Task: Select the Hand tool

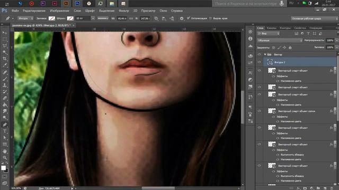Action: coord(5,151)
